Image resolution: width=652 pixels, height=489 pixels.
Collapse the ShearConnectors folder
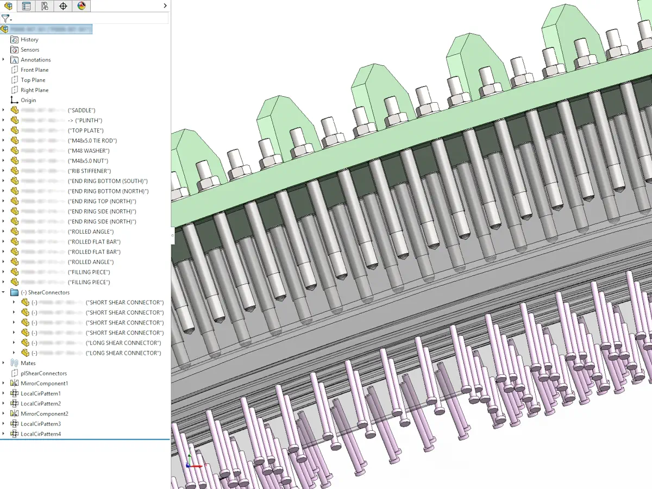[4, 292]
